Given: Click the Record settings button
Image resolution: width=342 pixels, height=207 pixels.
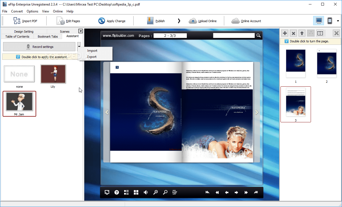Looking at the screenshot, I should tap(39, 47).
